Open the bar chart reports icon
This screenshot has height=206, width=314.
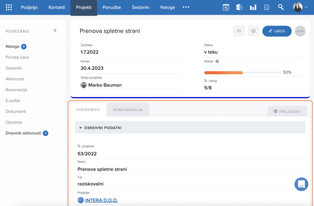click(x=253, y=7)
